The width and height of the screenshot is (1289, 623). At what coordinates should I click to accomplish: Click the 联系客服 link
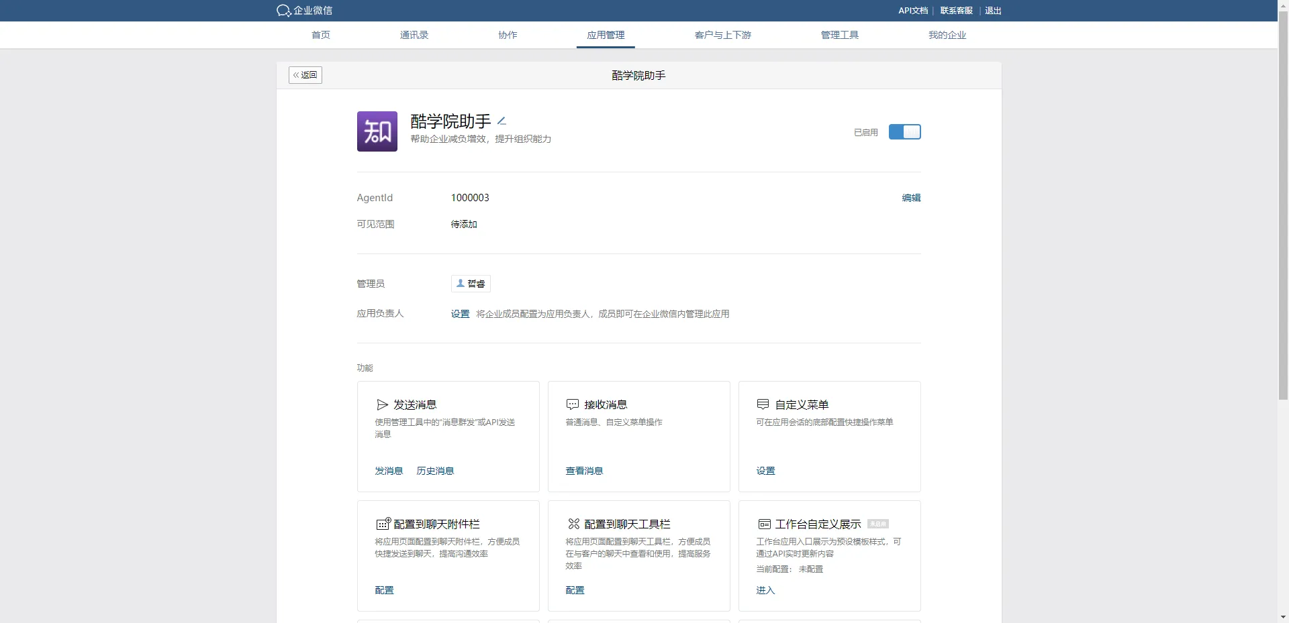pyautogui.click(x=957, y=11)
